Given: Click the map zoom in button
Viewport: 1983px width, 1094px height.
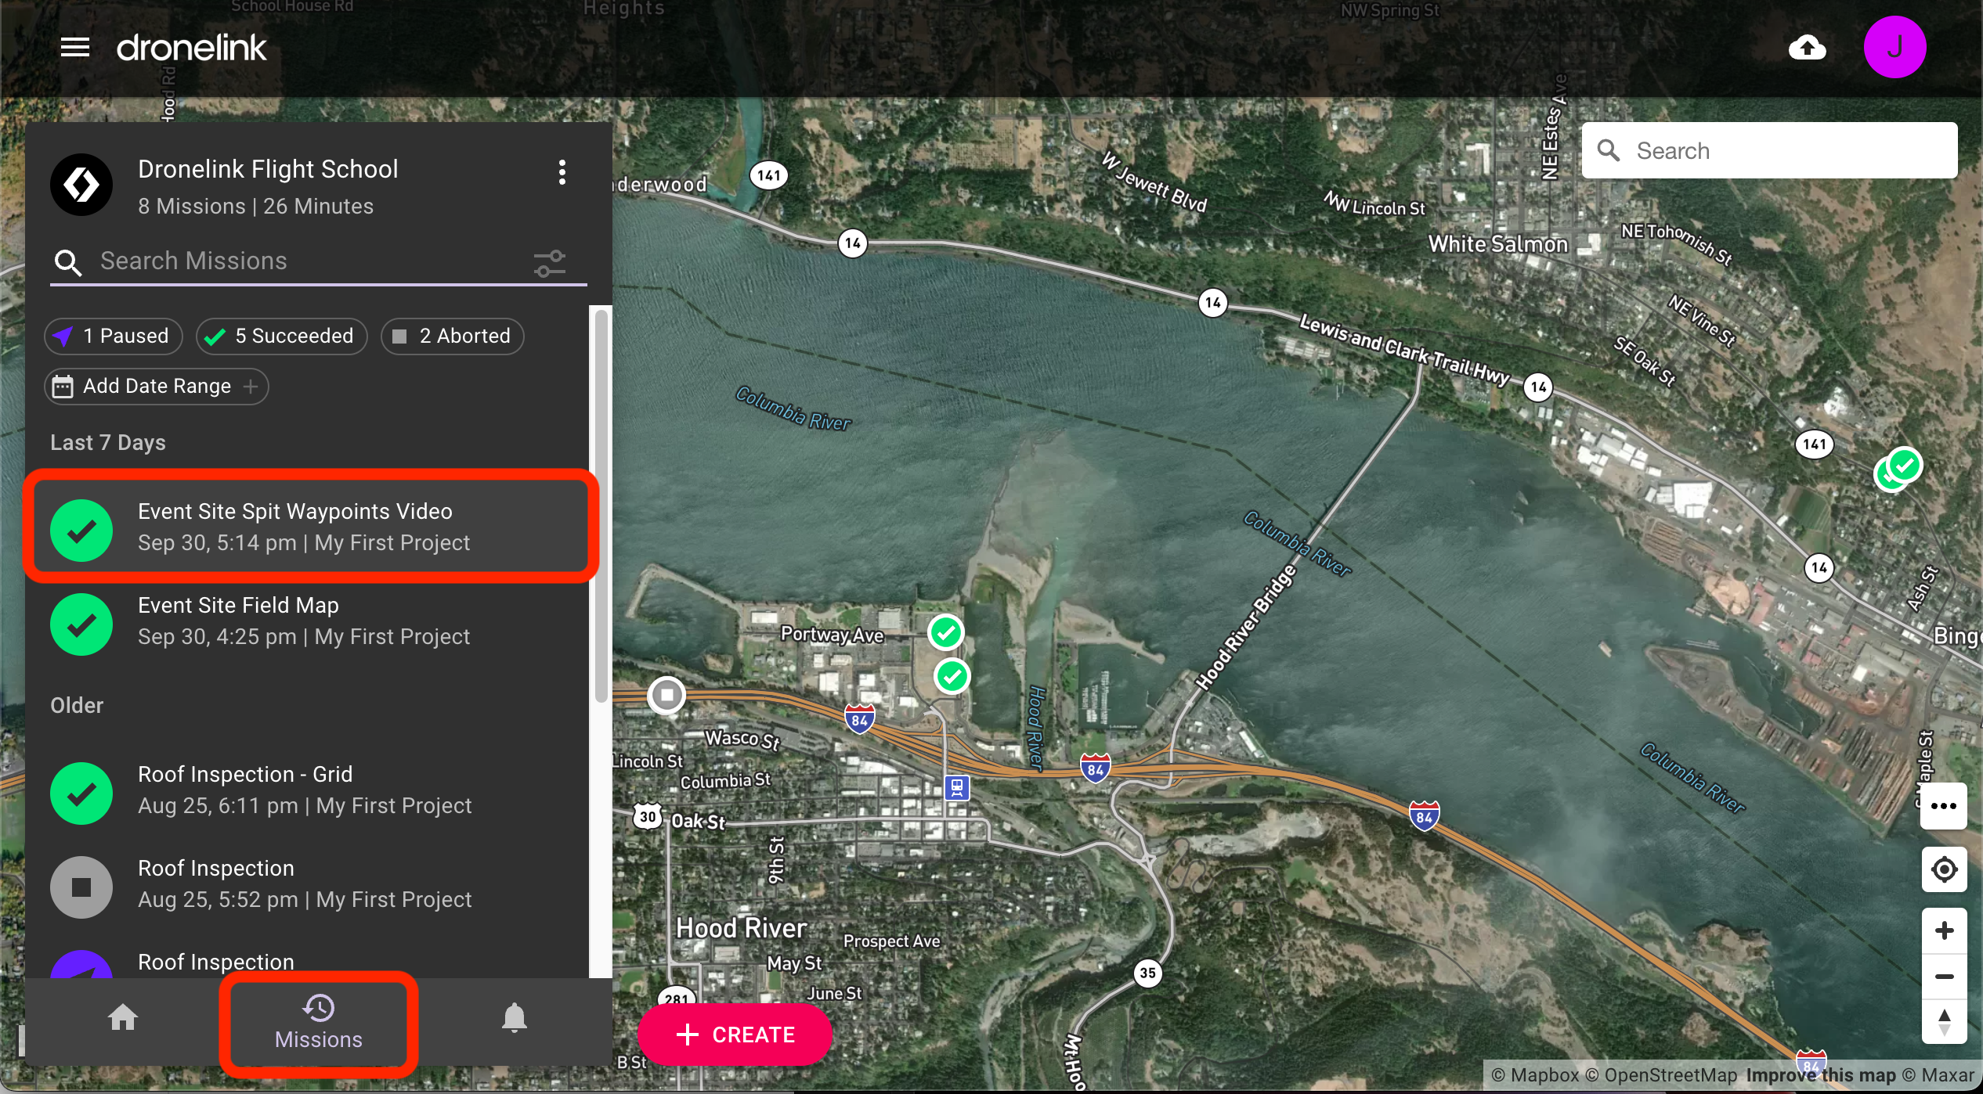Looking at the screenshot, I should 1944,930.
